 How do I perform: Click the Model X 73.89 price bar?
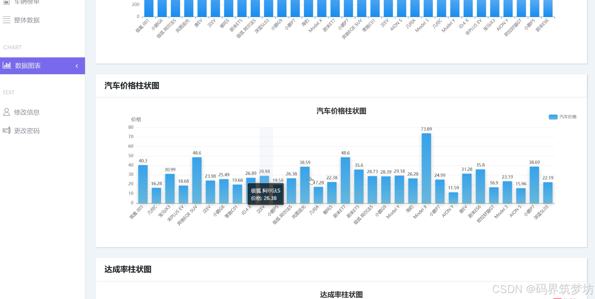pos(426,168)
